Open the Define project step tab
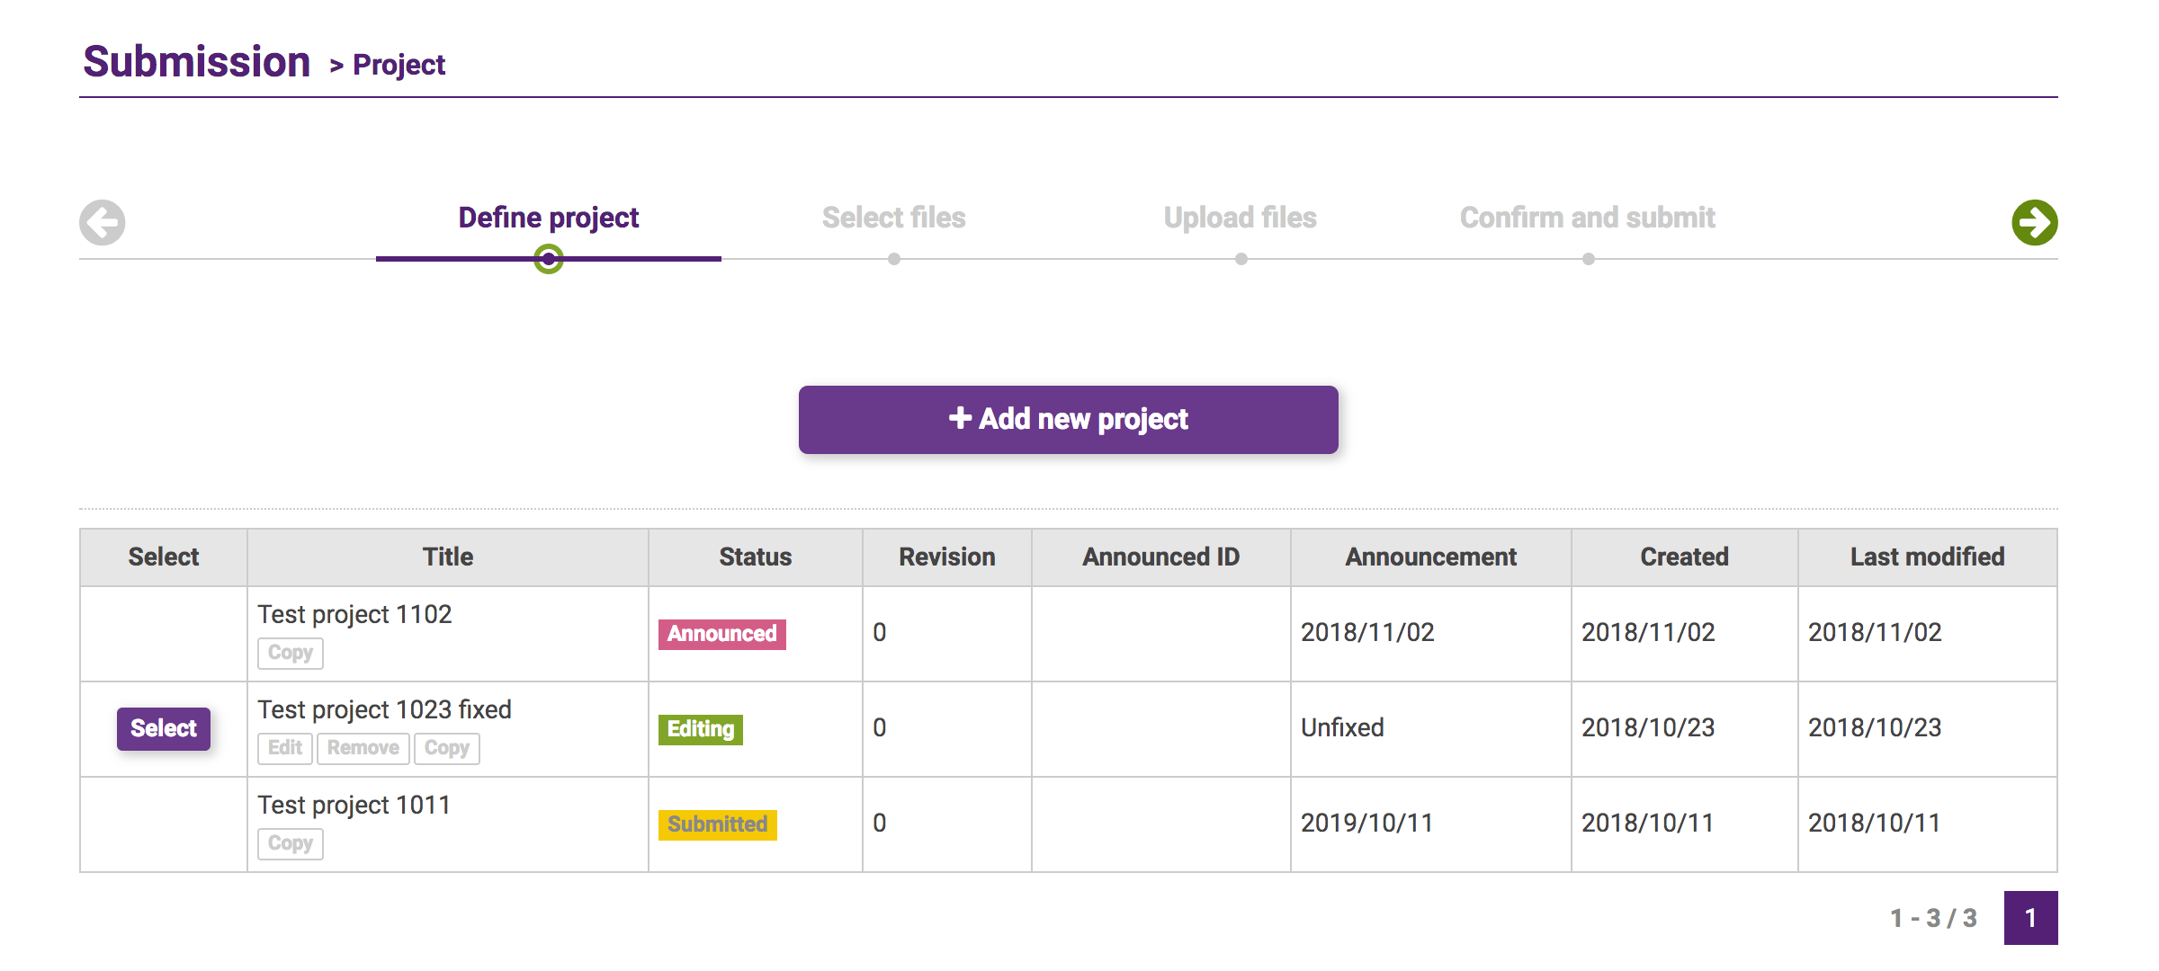2159x971 pixels. 548,218
